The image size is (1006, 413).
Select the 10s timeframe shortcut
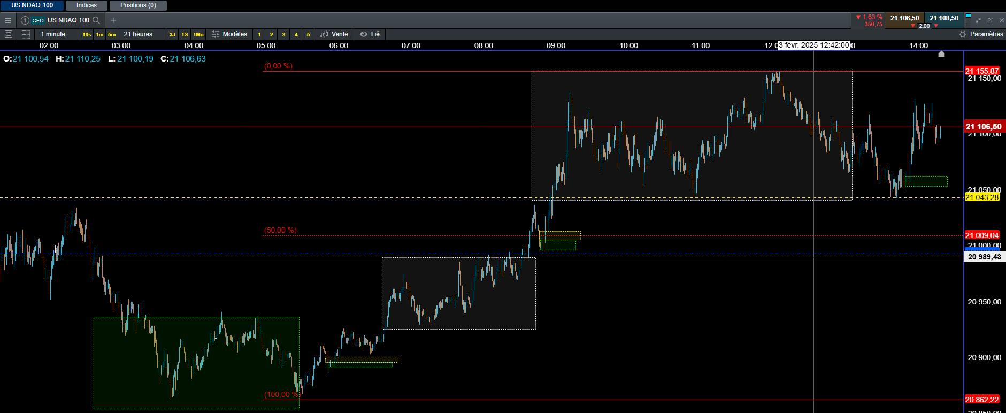87,35
